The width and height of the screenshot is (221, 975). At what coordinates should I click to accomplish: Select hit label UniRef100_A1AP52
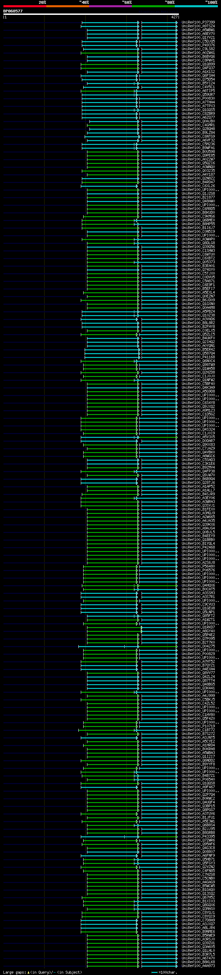point(198,487)
